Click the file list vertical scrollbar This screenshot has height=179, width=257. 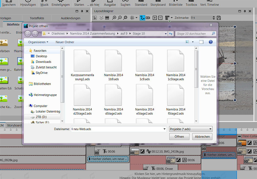[196, 69]
